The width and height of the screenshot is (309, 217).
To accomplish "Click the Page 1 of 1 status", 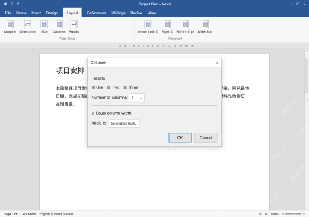I will coord(11,214).
